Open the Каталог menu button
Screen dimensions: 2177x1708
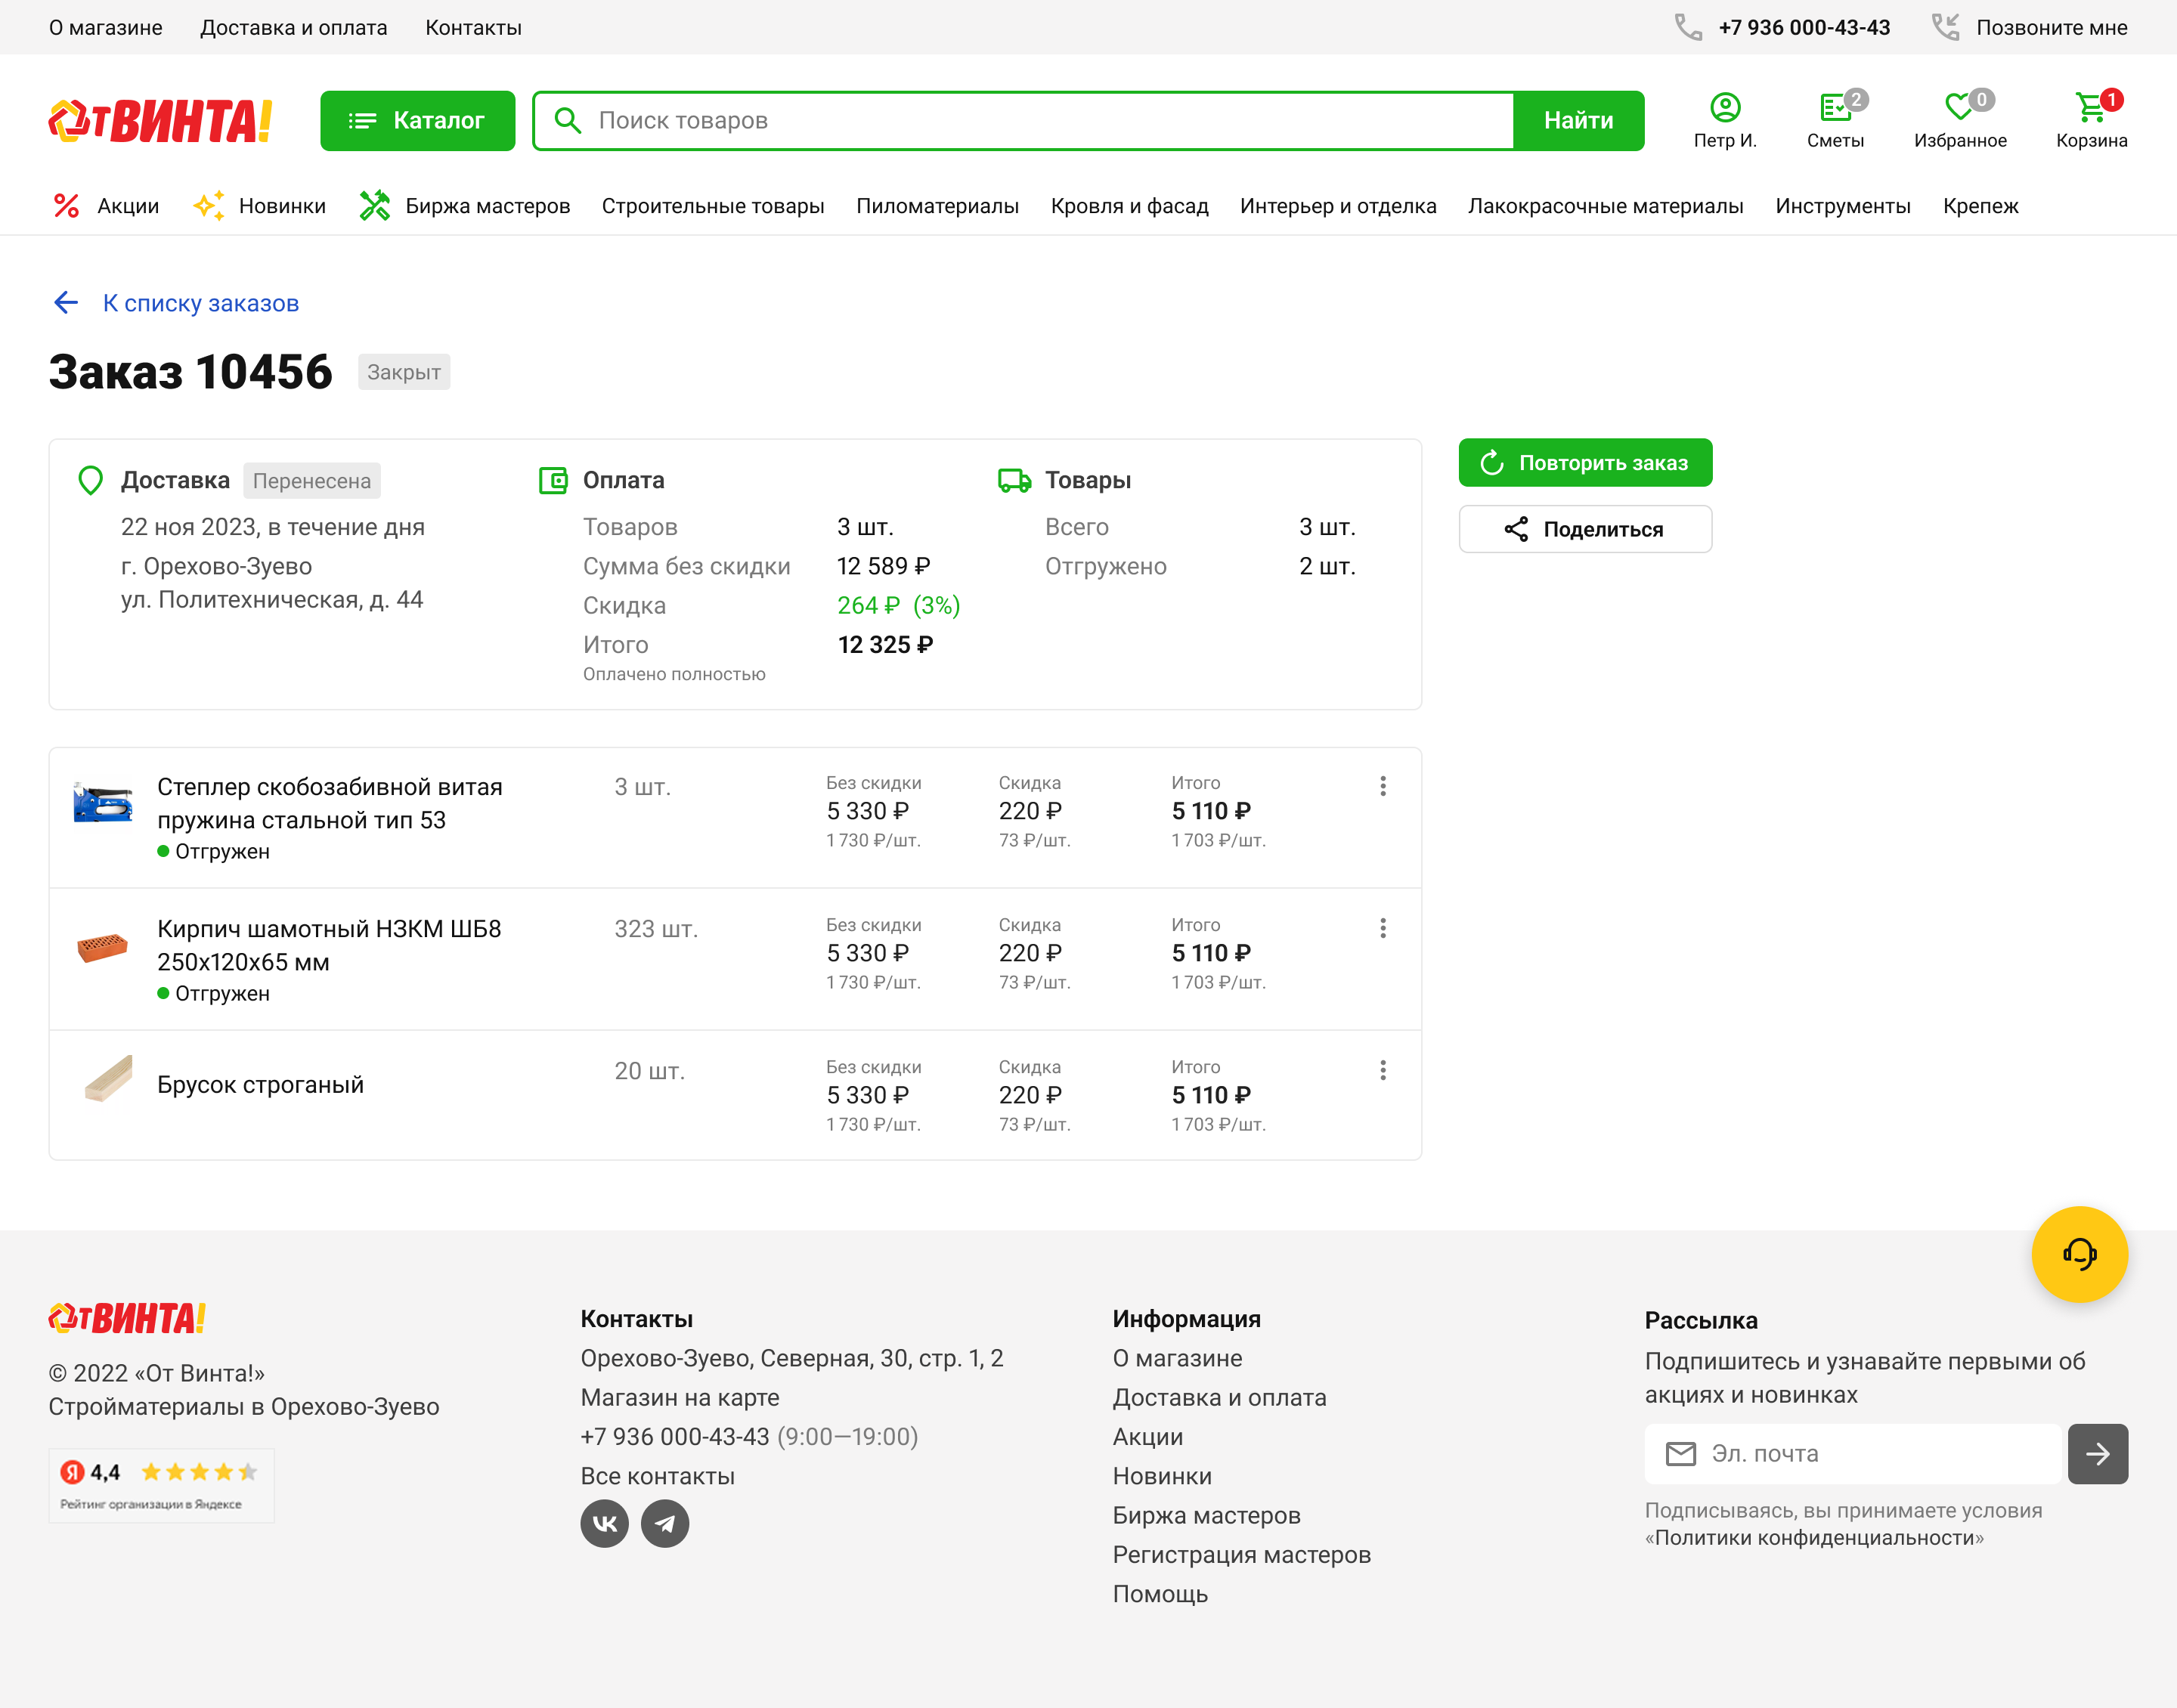tap(417, 121)
